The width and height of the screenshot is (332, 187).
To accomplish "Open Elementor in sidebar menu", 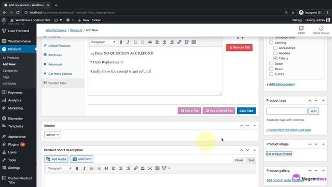I will pyautogui.click(x=18, y=118).
